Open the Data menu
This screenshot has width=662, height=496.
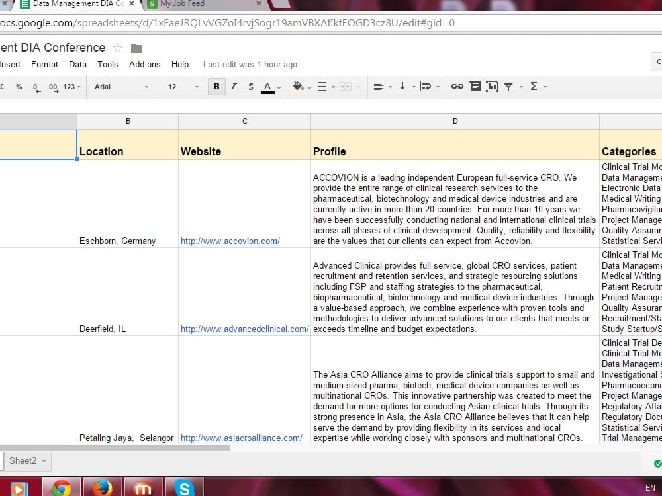pos(77,65)
